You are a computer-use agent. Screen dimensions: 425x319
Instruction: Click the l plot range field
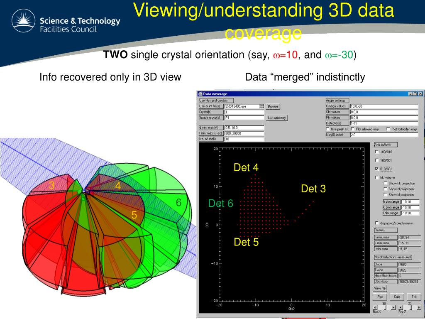tap(410, 213)
